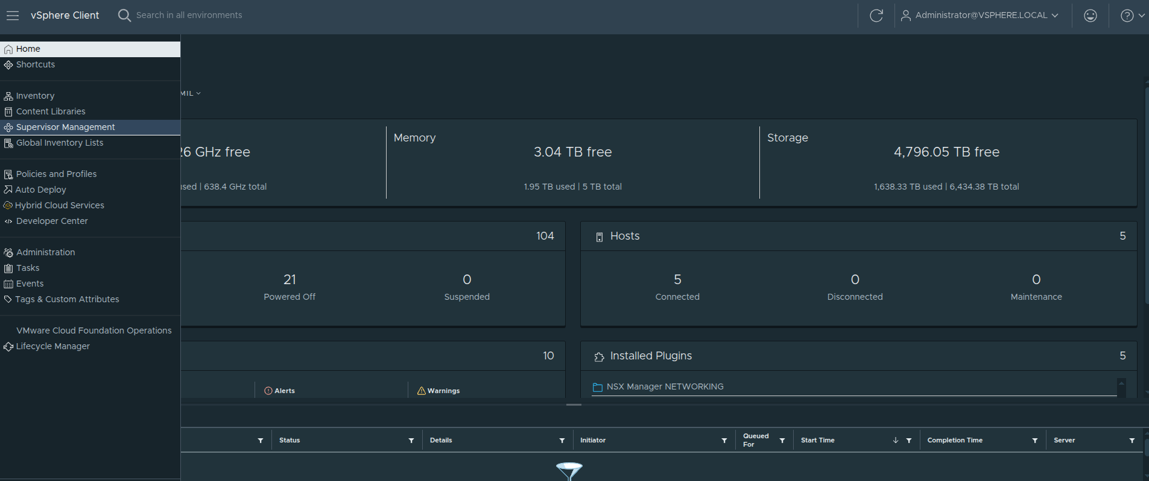
Task: Filter the Start Time column
Action: (909, 441)
